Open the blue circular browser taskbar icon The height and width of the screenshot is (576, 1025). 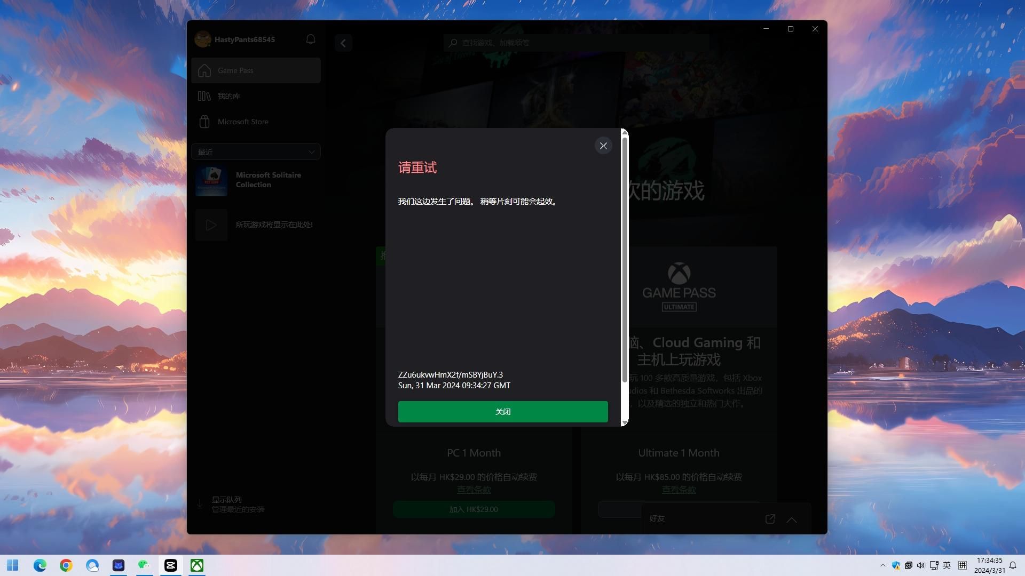[92, 565]
